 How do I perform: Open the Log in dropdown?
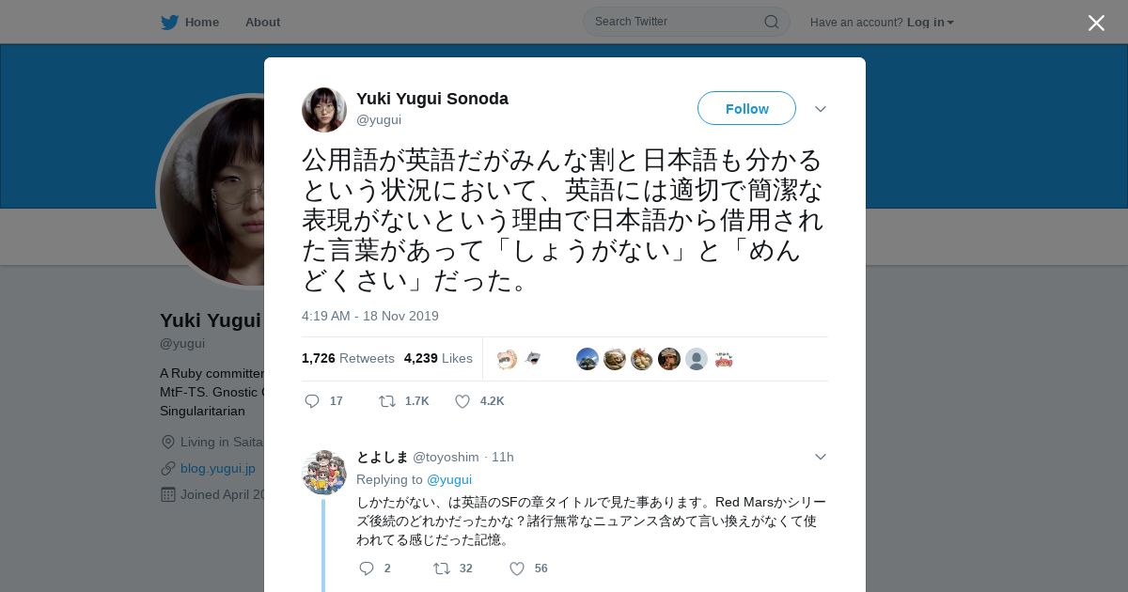point(931,23)
